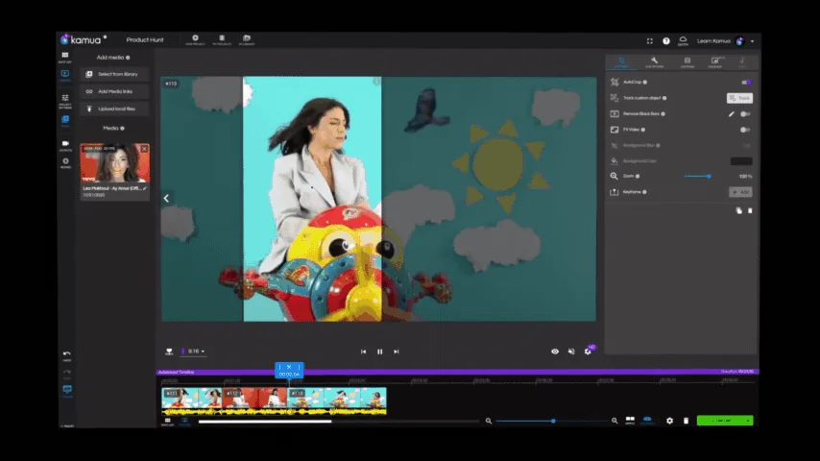Open the Product Hunt project title
The image size is (820, 461).
coord(145,39)
